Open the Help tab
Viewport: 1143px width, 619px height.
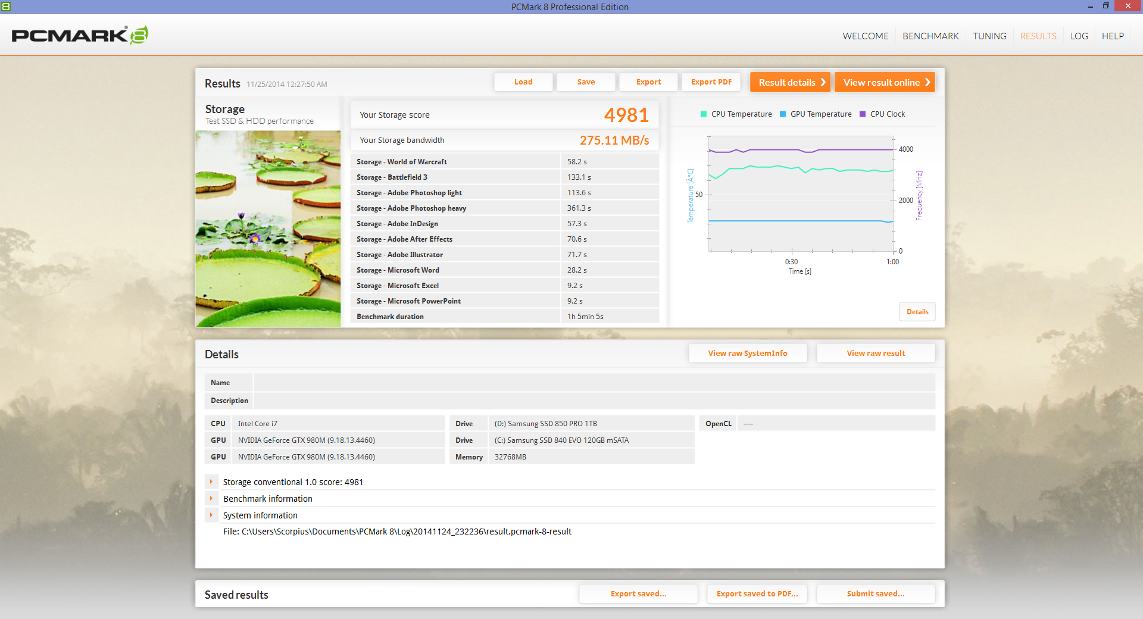1113,36
